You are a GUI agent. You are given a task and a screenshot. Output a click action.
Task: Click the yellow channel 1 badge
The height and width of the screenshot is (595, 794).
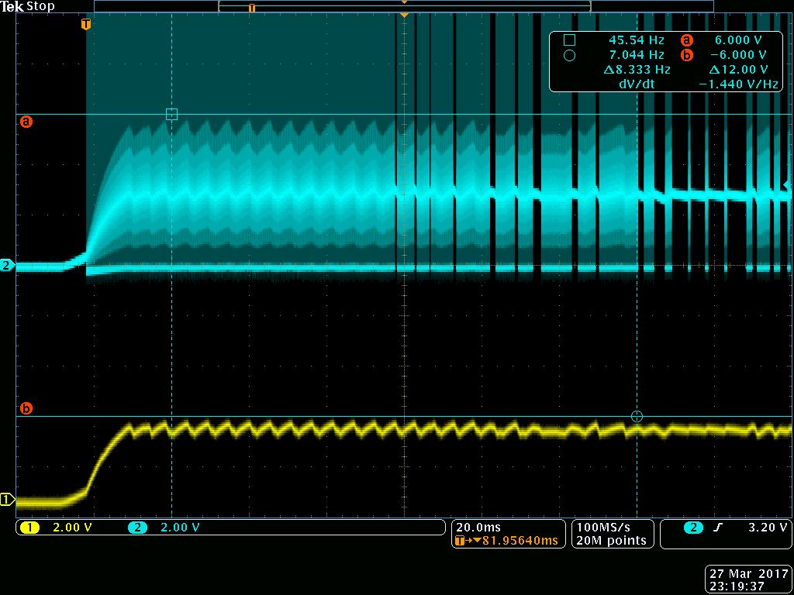[29, 527]
